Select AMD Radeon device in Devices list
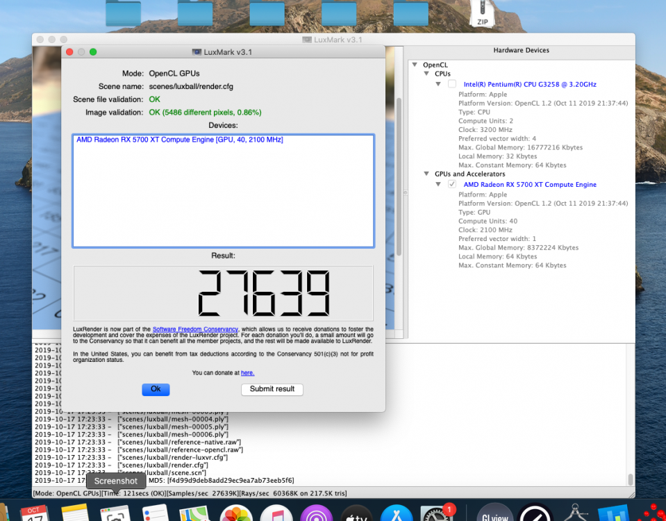 pyautogui.click(x=180, y=140)
